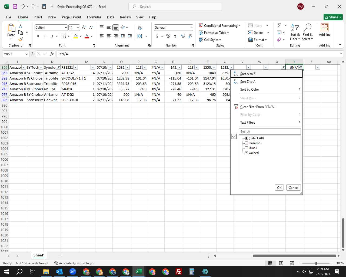
Task: Click the Merge & Center icon
Action: [140, 36]
